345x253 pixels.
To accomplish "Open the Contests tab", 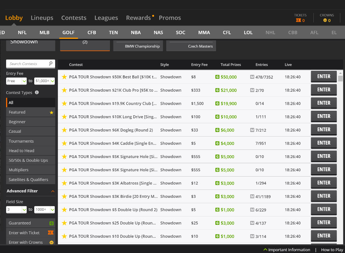I will tap(74, 18).
